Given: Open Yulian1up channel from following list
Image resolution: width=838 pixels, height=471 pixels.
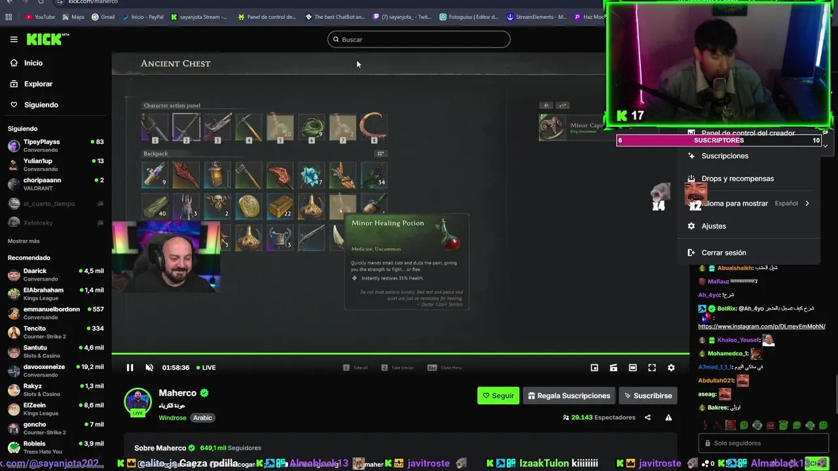Looking at the screenshot, I should pyautogui.click(x=56, y=164).
